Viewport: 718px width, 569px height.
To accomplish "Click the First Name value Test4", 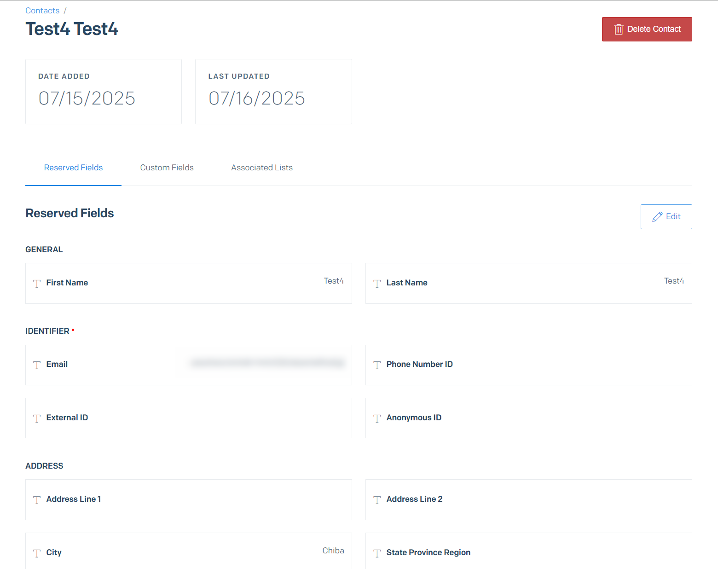I will coord(334,281).
